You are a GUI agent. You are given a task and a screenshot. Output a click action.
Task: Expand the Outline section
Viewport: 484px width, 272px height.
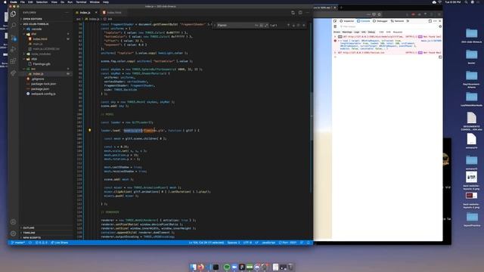(x=45, y=227)
